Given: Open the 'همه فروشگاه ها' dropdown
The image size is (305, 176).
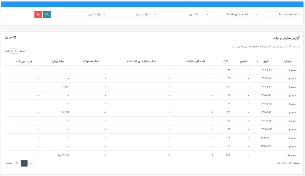Looking at the screenshot, I should tap(227, 14).
